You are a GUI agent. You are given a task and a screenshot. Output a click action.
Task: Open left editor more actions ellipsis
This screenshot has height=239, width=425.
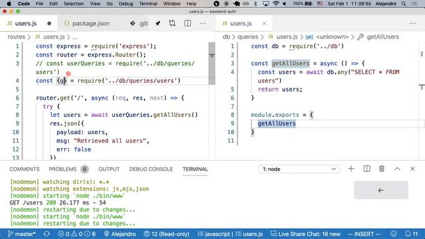pyautogui.click(x=203, y=24)
